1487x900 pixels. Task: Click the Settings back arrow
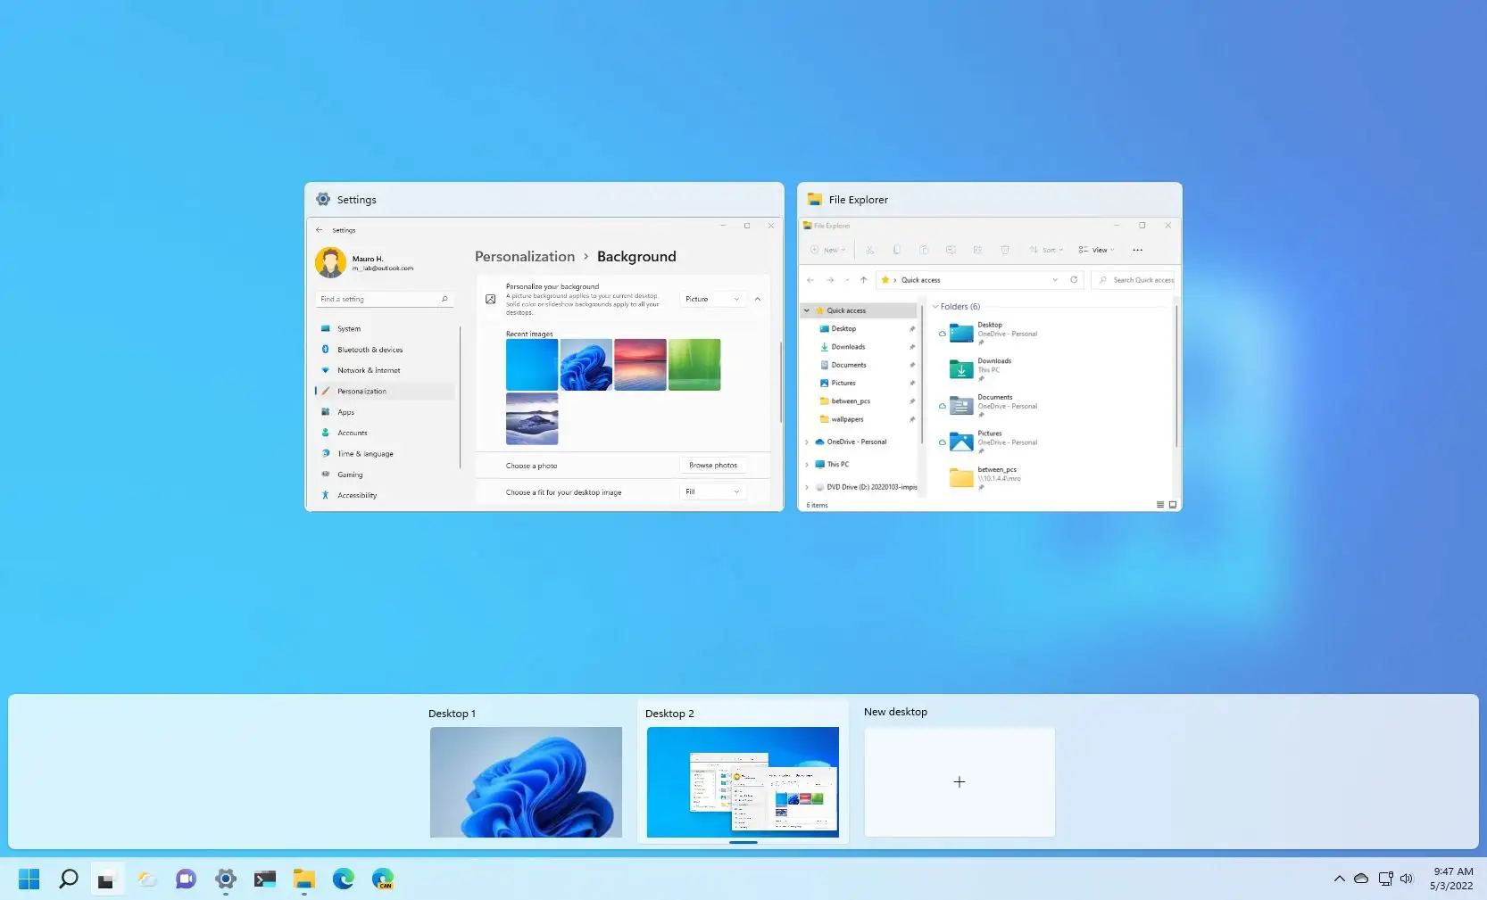click(320, 230)
